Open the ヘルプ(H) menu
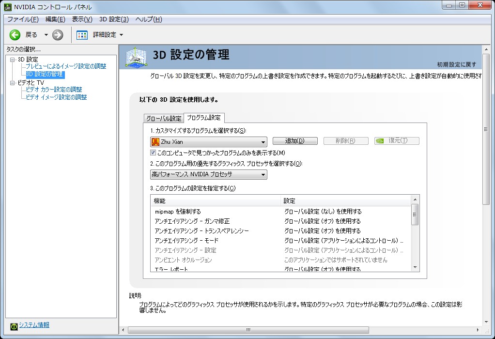495x339 pixels. click(x=149, y=19)
